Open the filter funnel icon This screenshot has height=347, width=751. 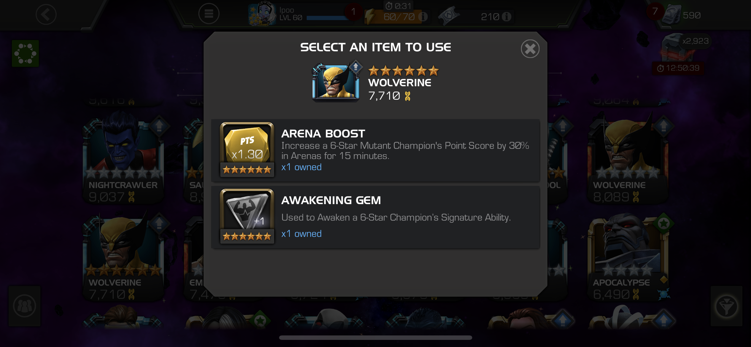726,306
